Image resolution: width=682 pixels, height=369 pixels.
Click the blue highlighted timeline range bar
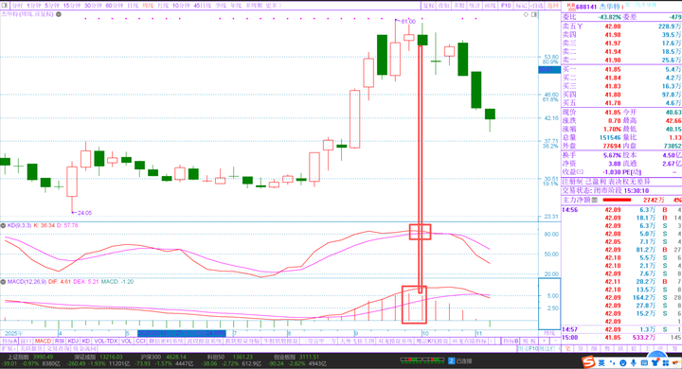181,333
